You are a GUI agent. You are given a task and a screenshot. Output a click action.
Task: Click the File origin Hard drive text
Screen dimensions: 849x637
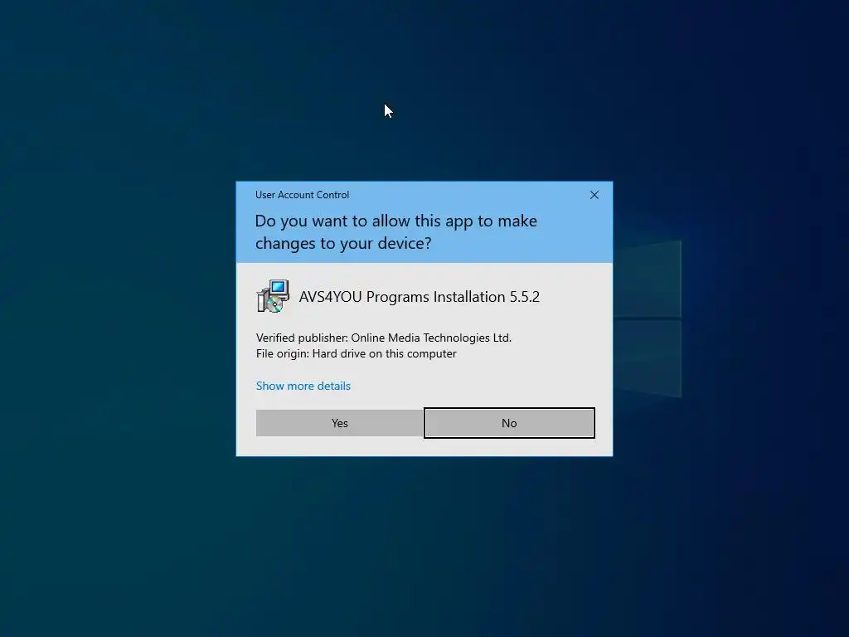[357, 353]
